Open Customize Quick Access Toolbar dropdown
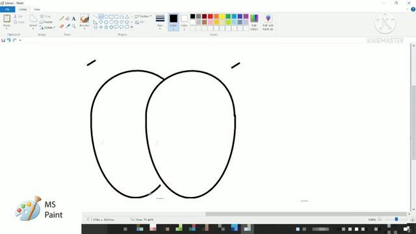Viewport: 416px width, 234px height. click(20, 40)
